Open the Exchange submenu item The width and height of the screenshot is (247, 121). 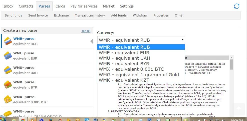coord(61,15)
